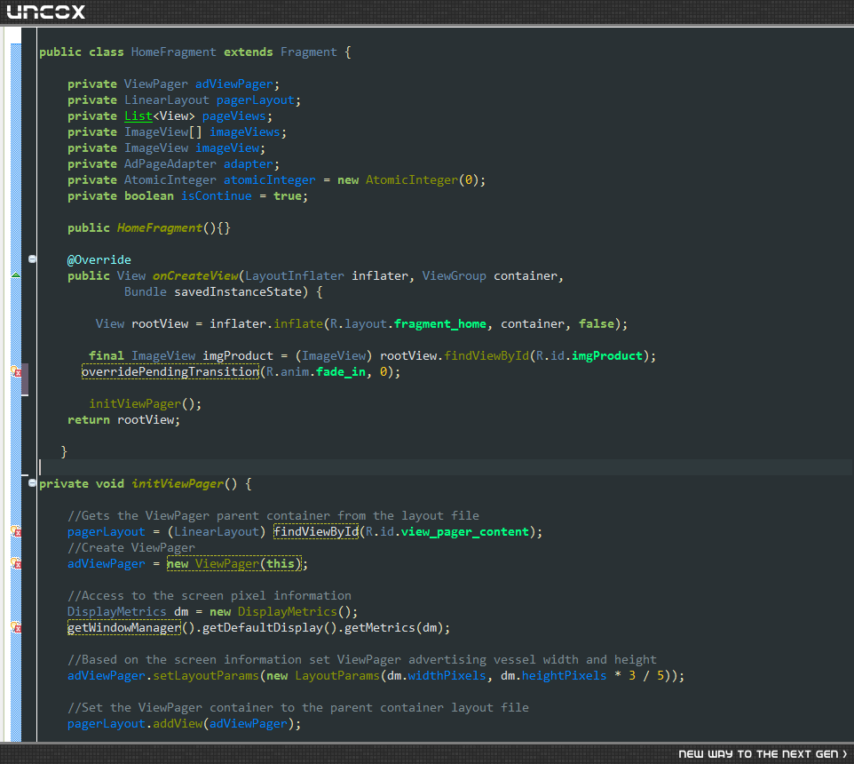The height and width of the screenshot is (764, 854).
Task: Click the view_pager_content id reference
Action: coord(465,532)
